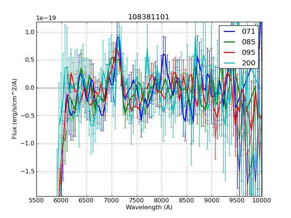Select the 071 legend label
The width and height of the screenshot is (291, 218).
click(248, 32)
